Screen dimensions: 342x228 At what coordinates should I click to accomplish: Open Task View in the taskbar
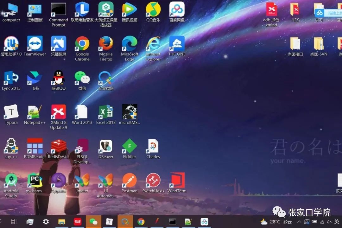click(14, 222)
